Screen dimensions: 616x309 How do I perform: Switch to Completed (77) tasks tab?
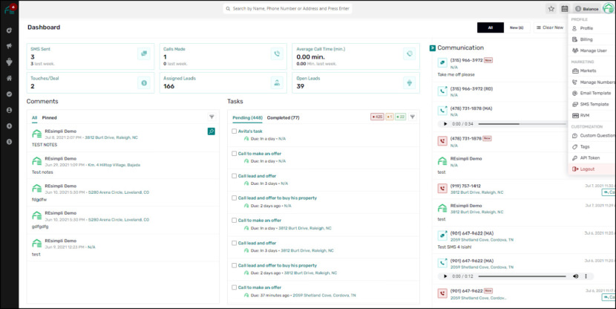pos(283,117)
